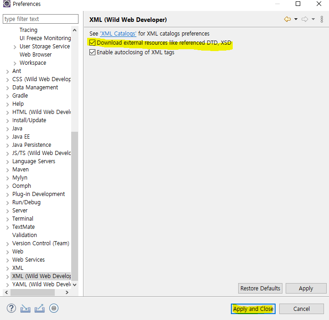329x320 pixels.
Task: Toggle Download external resources checkbox
Action: point(92,43)
